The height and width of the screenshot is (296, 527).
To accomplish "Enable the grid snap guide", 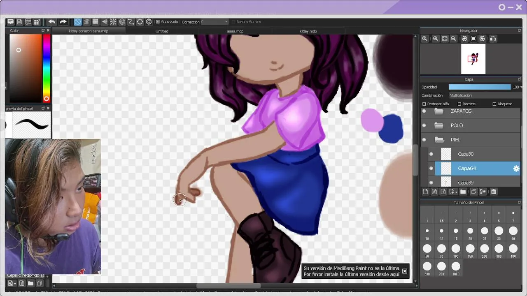I will 95,22.
